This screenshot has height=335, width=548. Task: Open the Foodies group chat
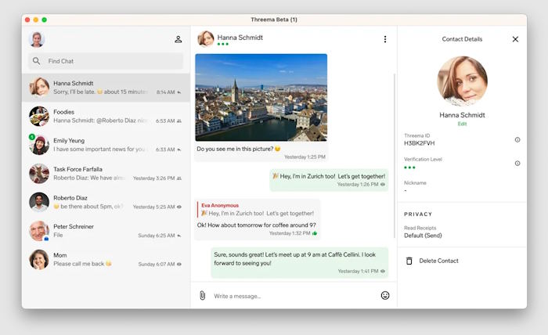coord(106,116)
